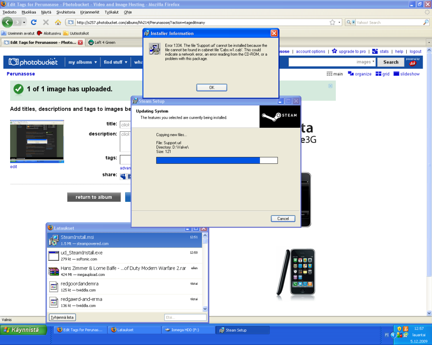Click the uploaded screenshot thumbnail
The width and height of the screenshot is (432, 345).
(37, 142)
